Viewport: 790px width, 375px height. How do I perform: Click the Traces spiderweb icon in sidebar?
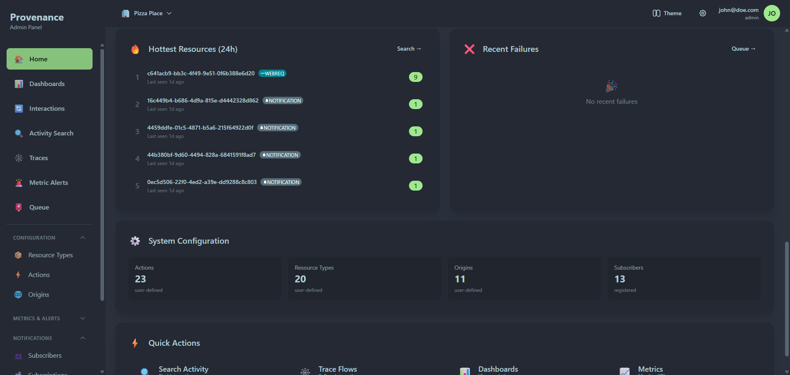coord(19,158)
